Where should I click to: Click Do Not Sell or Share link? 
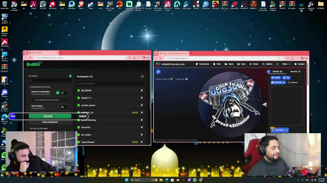click(x=176, y=140)
